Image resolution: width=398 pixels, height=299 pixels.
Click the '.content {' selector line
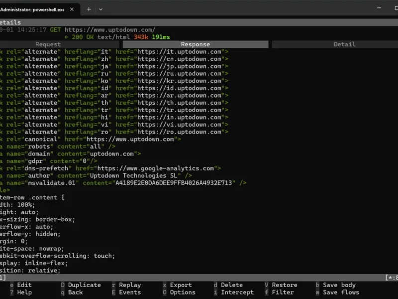click(x=32, y=197)
